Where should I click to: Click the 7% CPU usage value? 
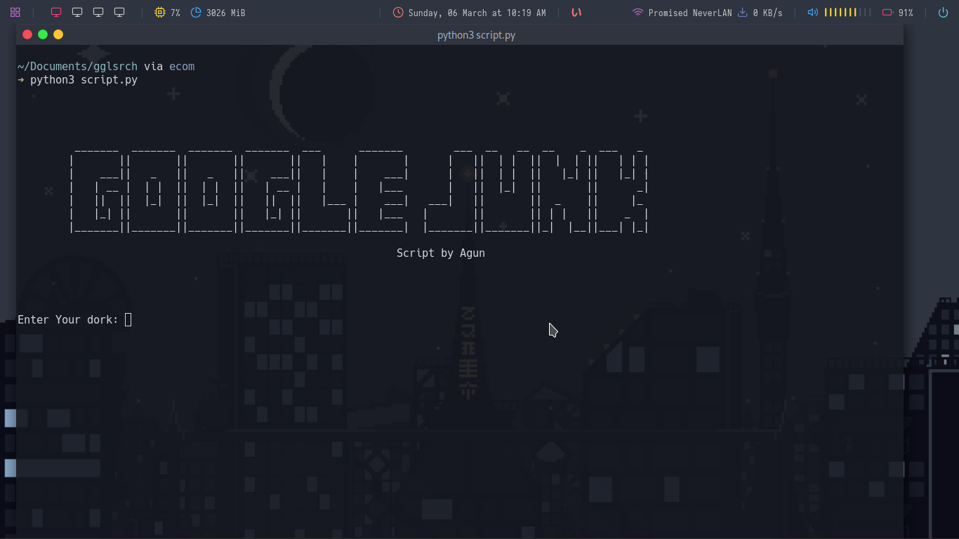pyautogui.click(x=176, y=13)
